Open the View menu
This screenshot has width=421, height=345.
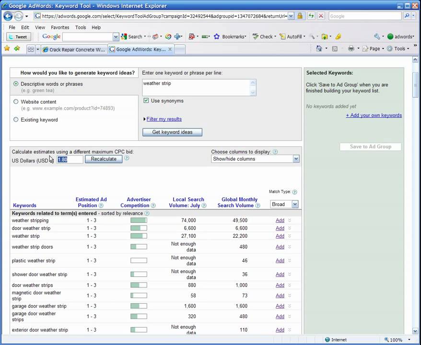(40, 27)
